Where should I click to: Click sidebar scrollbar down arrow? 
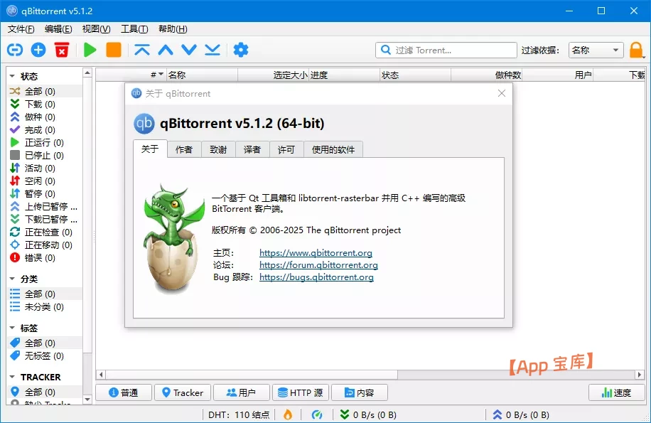click(x=87, y=400)
